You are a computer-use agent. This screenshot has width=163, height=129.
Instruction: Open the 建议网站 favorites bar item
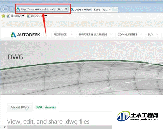14,16
